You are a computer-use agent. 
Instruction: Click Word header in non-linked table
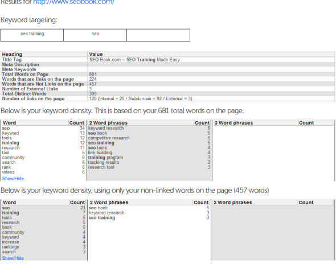[10, 202]
